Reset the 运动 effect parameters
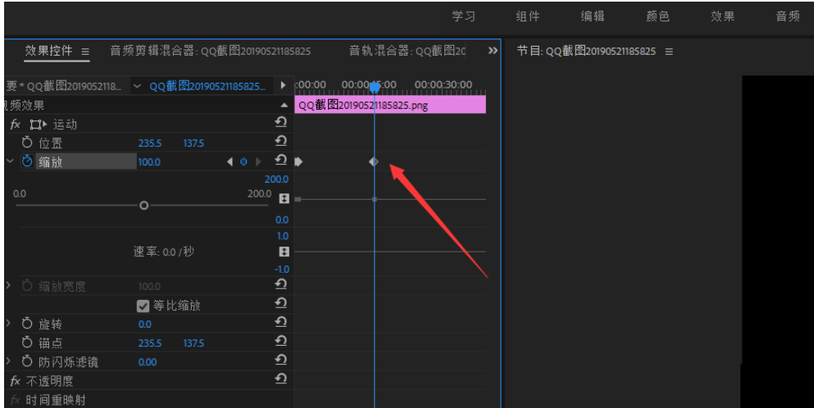Screen dimensions: 814x408 tap(281, 122)
